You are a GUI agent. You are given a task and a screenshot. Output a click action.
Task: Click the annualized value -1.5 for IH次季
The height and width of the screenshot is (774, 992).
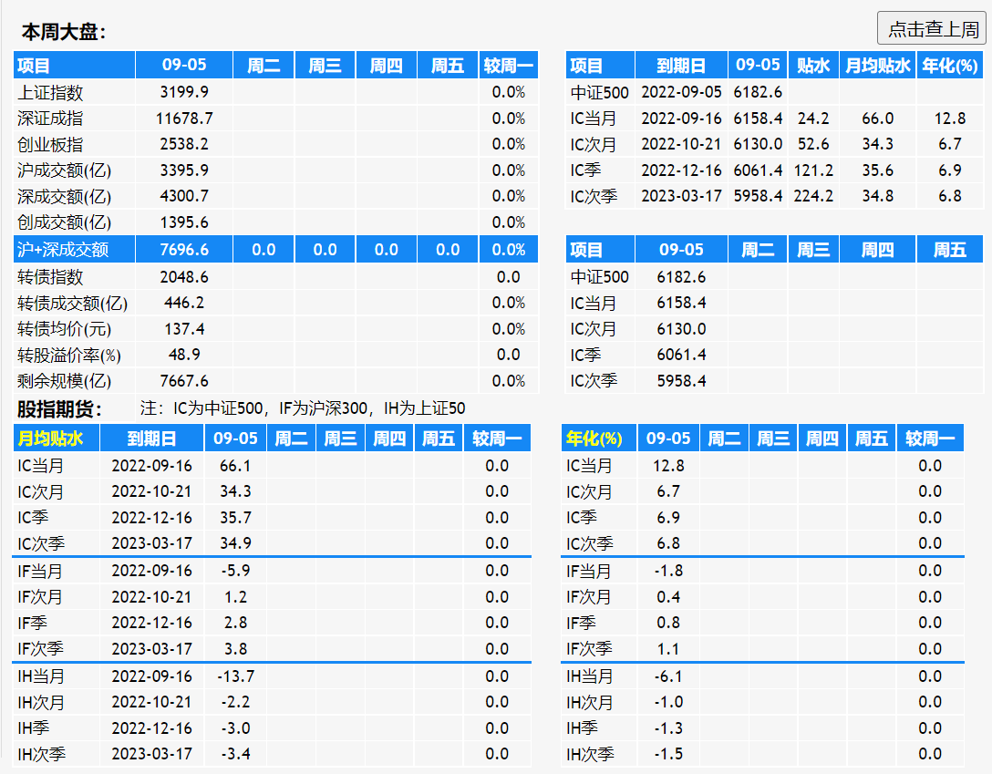[x=668, y=754]
